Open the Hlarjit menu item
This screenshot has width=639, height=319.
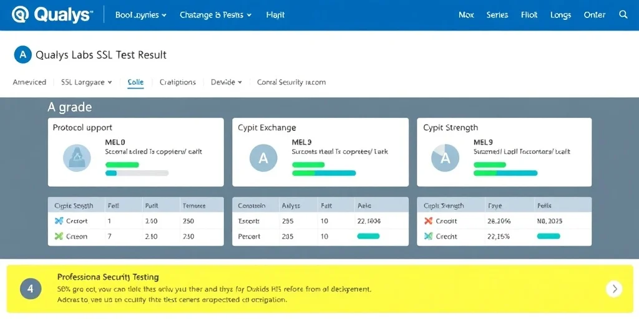(275, 15)
